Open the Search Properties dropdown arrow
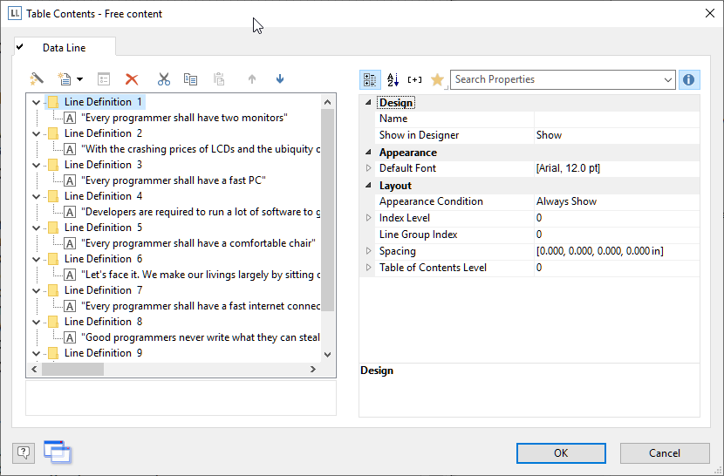This screenshot has width=724, height=476. (667, 79)
